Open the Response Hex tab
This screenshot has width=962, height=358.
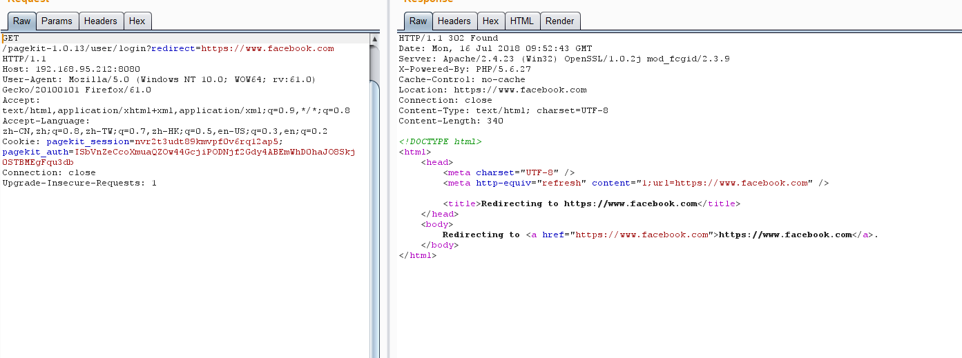click(491, 21)
